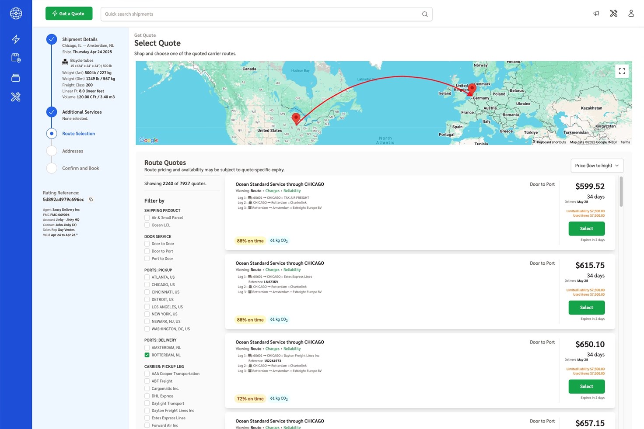Image resolution: width=644 pixels, height=429 pixels.
Task: Open the tools icon in the top bar
Action: (614, 14)
